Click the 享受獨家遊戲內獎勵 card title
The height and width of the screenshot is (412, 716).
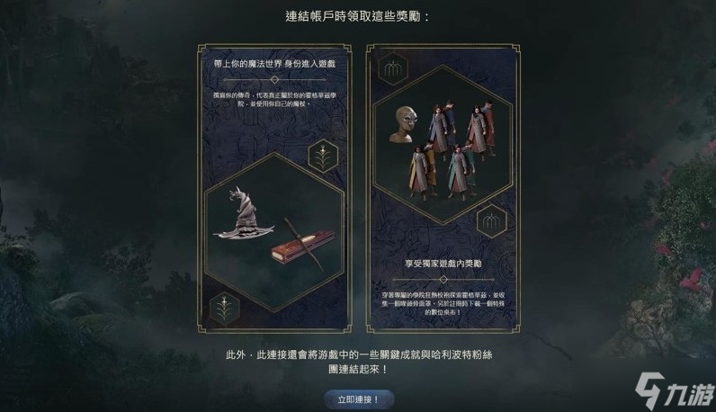point(443,264)
